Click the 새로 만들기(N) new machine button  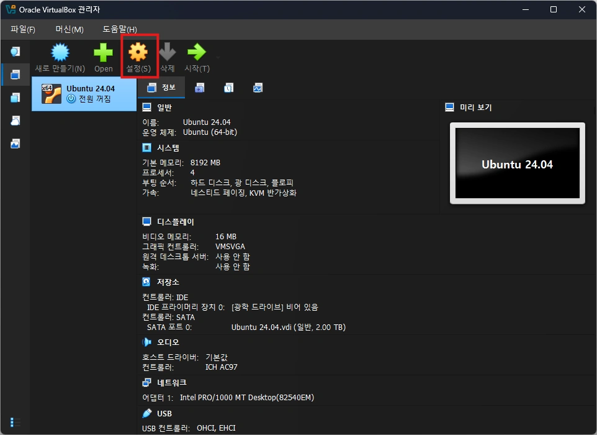tap(60, 58)
